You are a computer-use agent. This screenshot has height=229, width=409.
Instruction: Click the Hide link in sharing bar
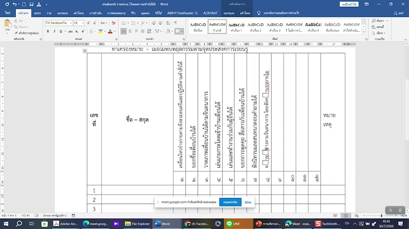(248, 202)
